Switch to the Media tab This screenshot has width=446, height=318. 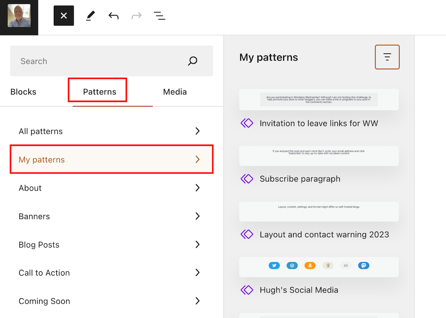[x=175, y=92]
